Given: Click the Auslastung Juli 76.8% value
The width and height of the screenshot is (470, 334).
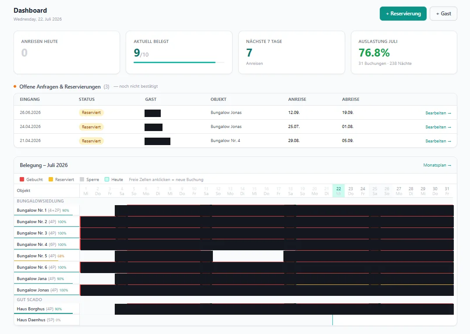Looking at the screenshot, I should (x=374, y=53).
